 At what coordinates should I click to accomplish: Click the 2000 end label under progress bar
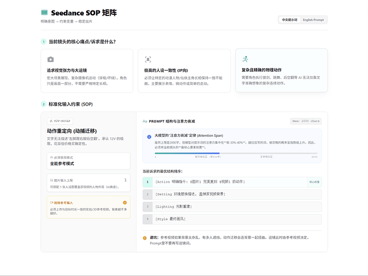pyautogui.click(x=314, y=157)
